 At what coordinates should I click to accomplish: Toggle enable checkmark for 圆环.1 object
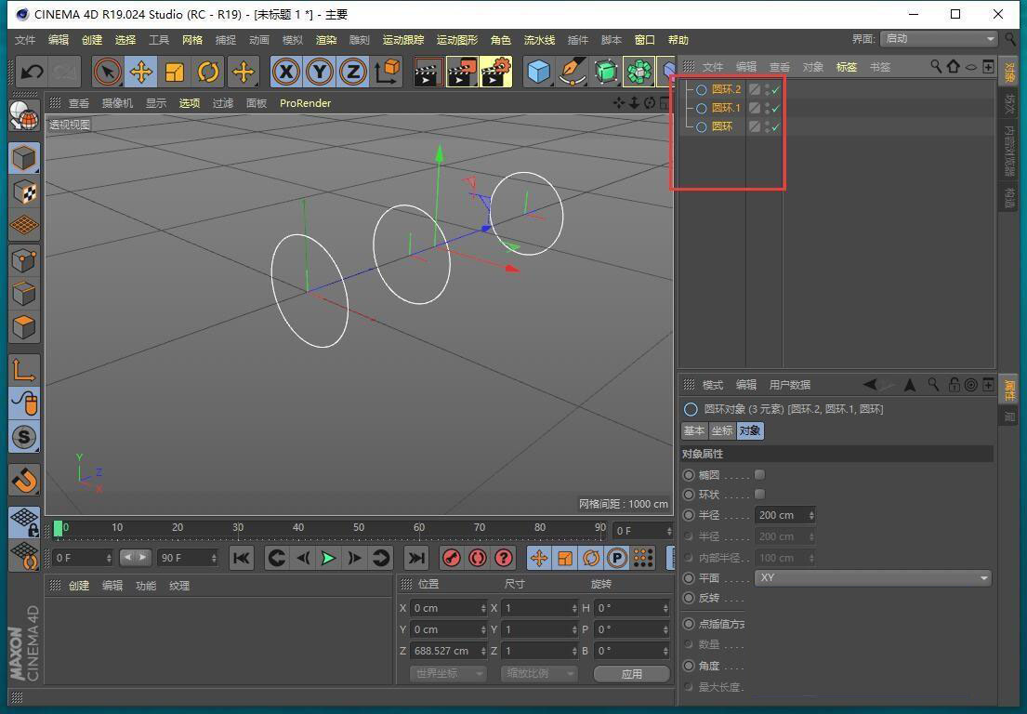[776, 108]
